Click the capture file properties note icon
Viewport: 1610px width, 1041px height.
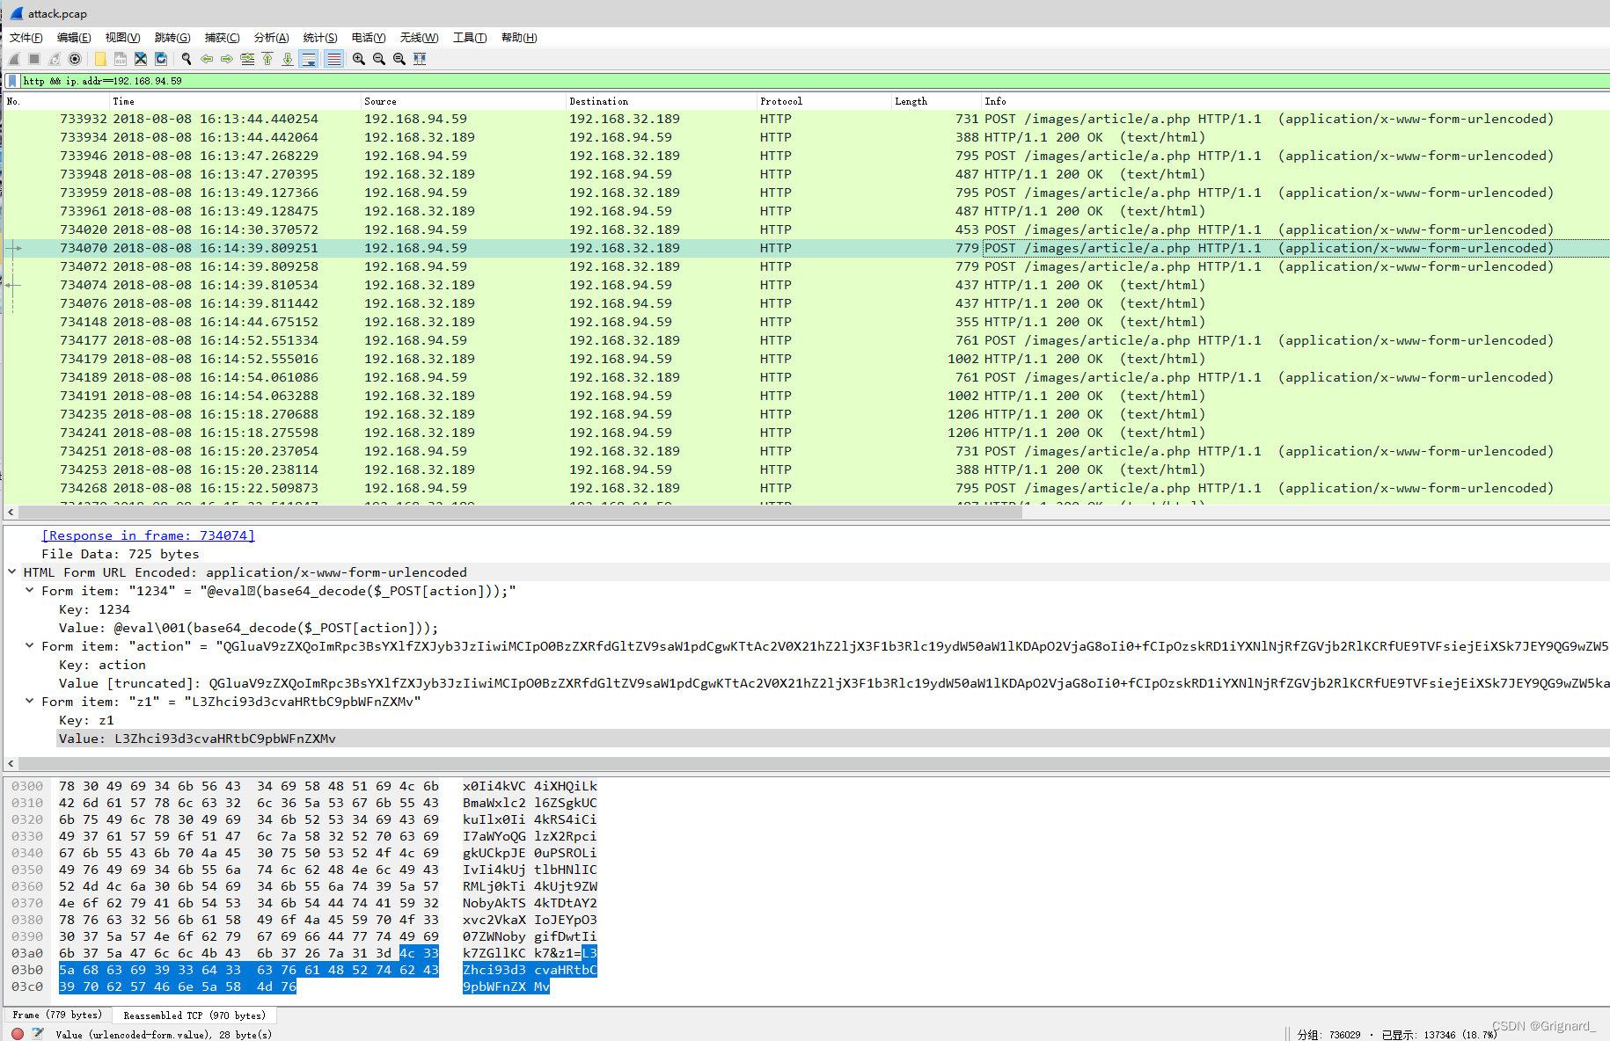[38, 1034]
